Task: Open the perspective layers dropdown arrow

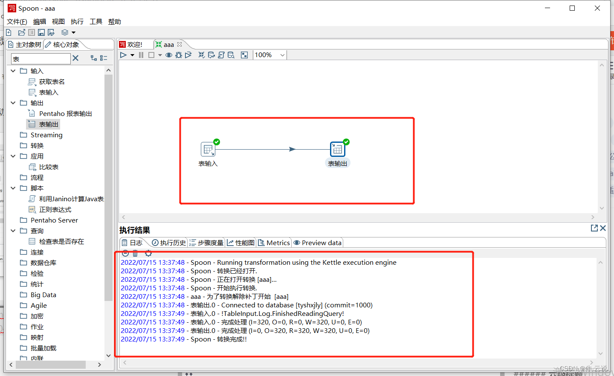Action: (73, 32)
